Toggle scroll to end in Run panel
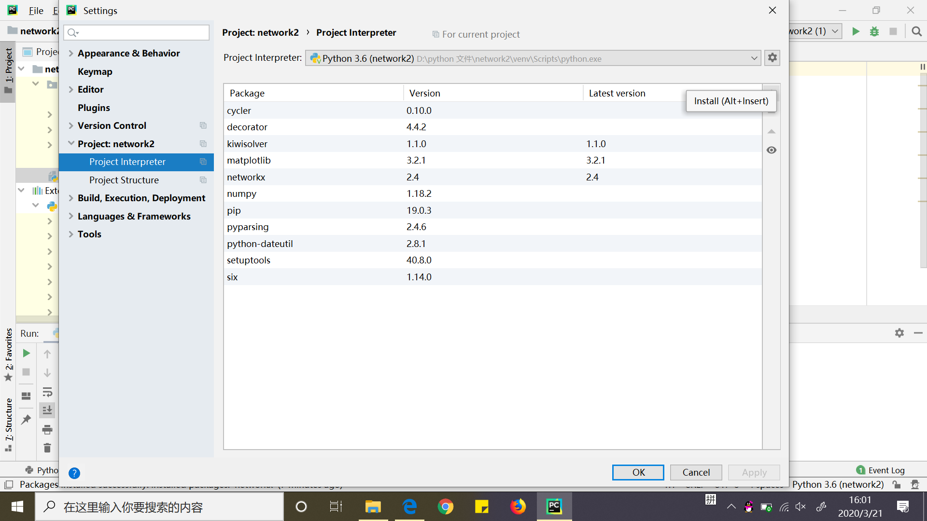Image resolution: width=927 pixels, height=521 pixels. 47,411
